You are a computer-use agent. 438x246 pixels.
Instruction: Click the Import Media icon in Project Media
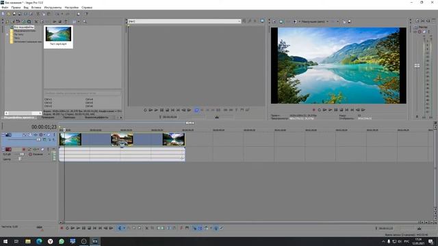8,21
